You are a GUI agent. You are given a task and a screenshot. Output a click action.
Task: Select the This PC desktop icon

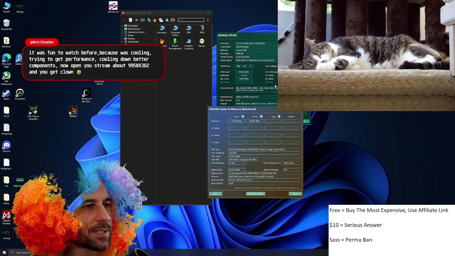coord(6,7)
